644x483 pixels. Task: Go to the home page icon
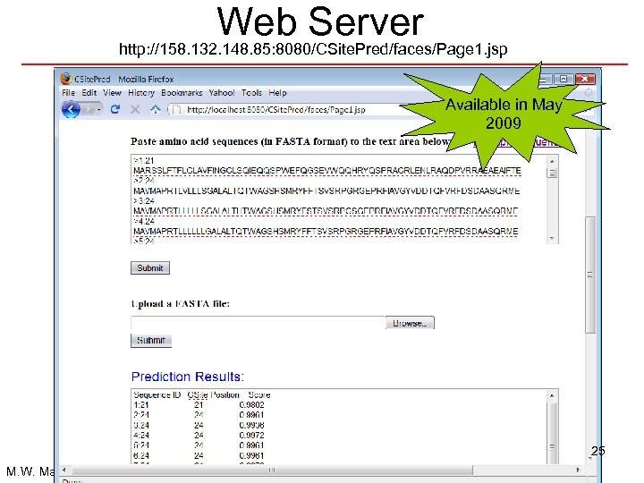tap(156, 109)
